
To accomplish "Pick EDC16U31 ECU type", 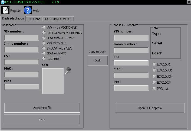I will tap(154, 70).
